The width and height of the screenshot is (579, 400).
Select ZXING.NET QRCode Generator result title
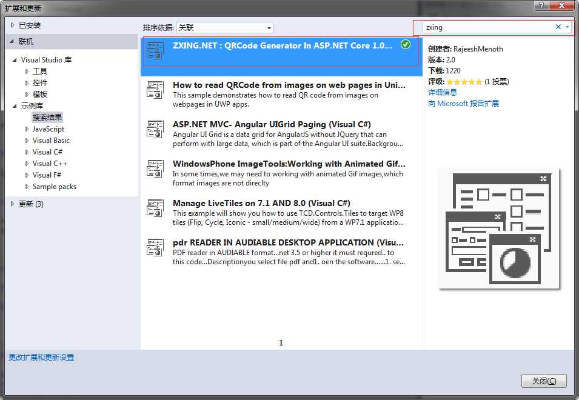point(282,45)
